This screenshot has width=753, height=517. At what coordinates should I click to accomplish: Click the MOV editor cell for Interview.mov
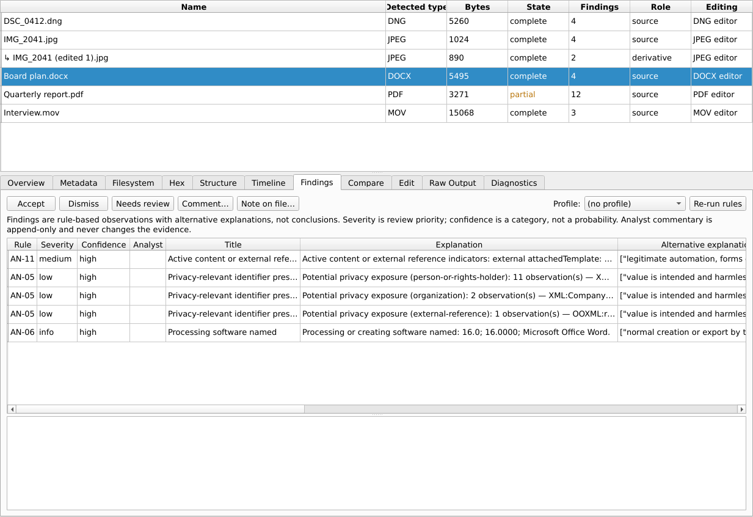(x=721, y=113)
